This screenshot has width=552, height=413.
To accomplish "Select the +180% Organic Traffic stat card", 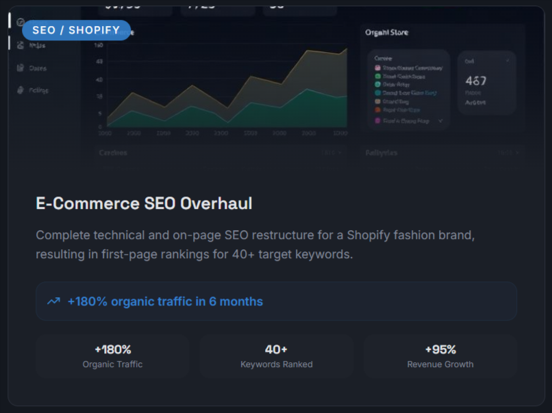I will tap(112, 356).
